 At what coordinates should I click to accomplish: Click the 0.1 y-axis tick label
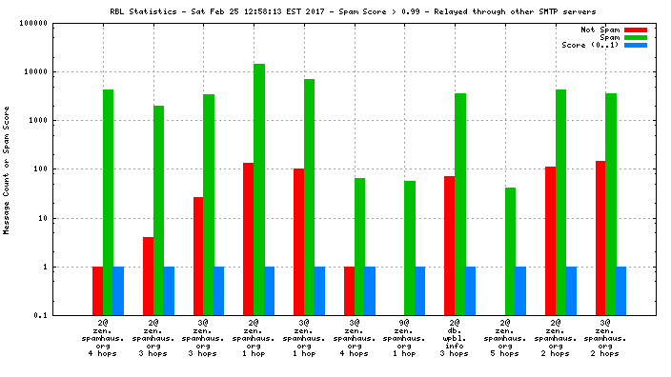[x=41, y=315]
